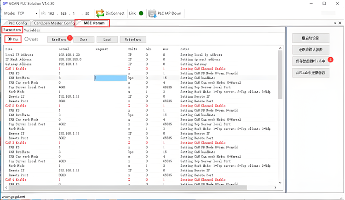Open the CanOpen Master Config tab
Image resolution: width=345 pixels, height=200 pixels.
click(54, 23)
